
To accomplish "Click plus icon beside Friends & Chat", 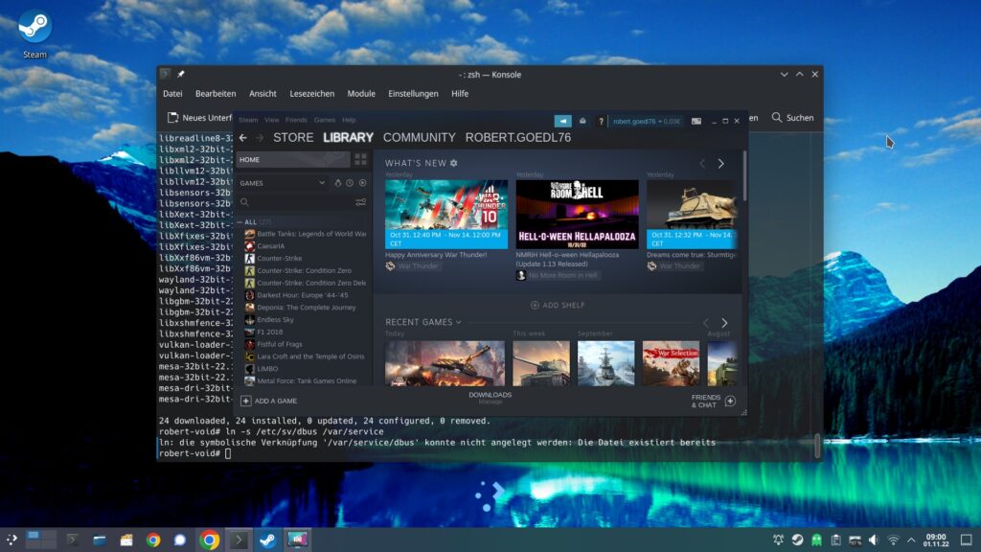I will pos(730,402).
